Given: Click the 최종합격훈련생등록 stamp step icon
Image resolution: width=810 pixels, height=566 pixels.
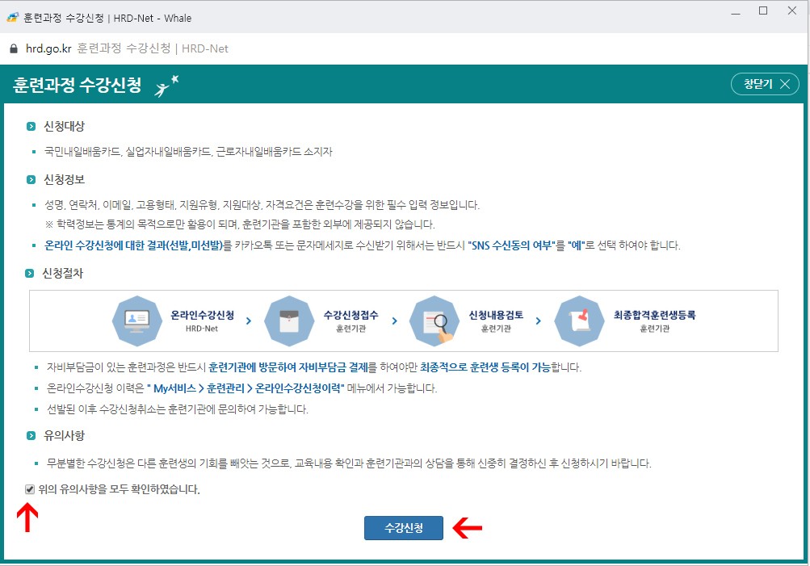Looking at the screenshot, I should (577, 320).
